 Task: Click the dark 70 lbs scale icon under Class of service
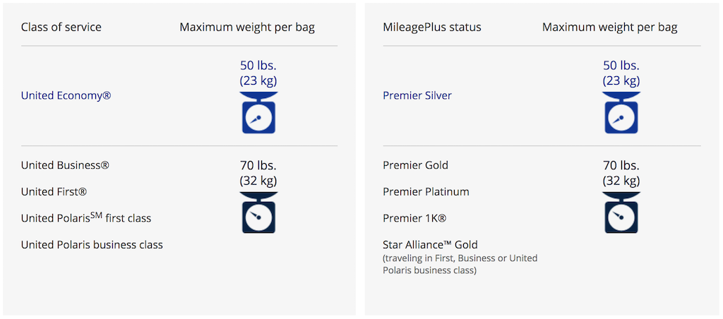click(x=258, y=212)
